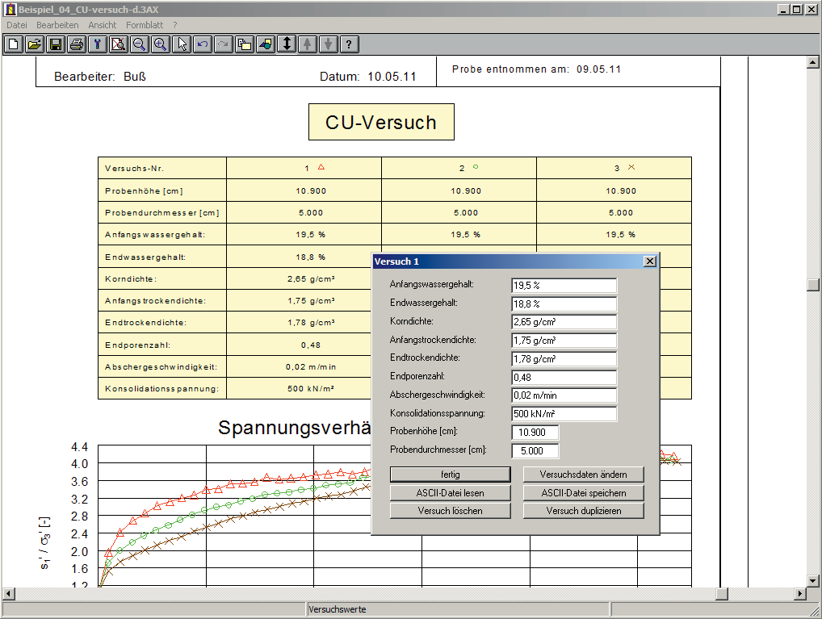Click the question mark help icon

pos(349,44)
